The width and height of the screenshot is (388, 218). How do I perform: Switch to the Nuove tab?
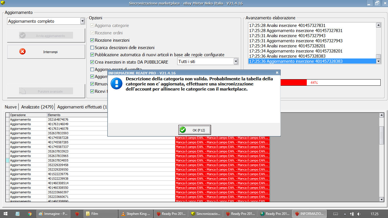(x=11, y=107)
